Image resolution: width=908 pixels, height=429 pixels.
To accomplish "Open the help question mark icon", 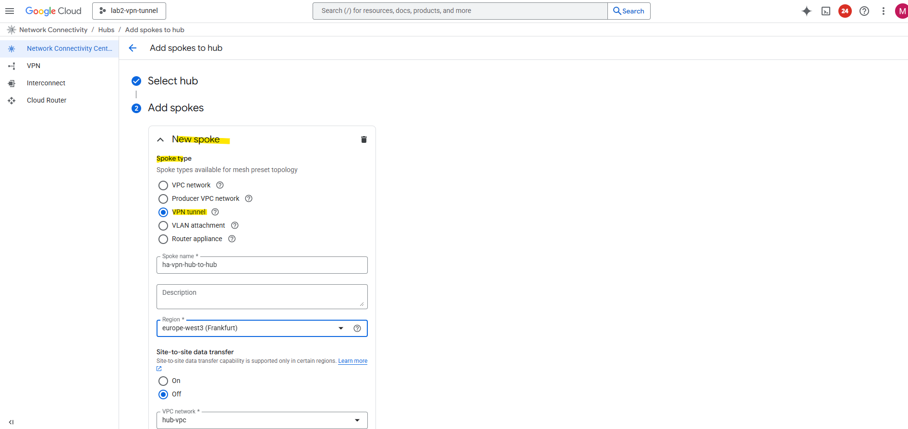I will point(864,11).
